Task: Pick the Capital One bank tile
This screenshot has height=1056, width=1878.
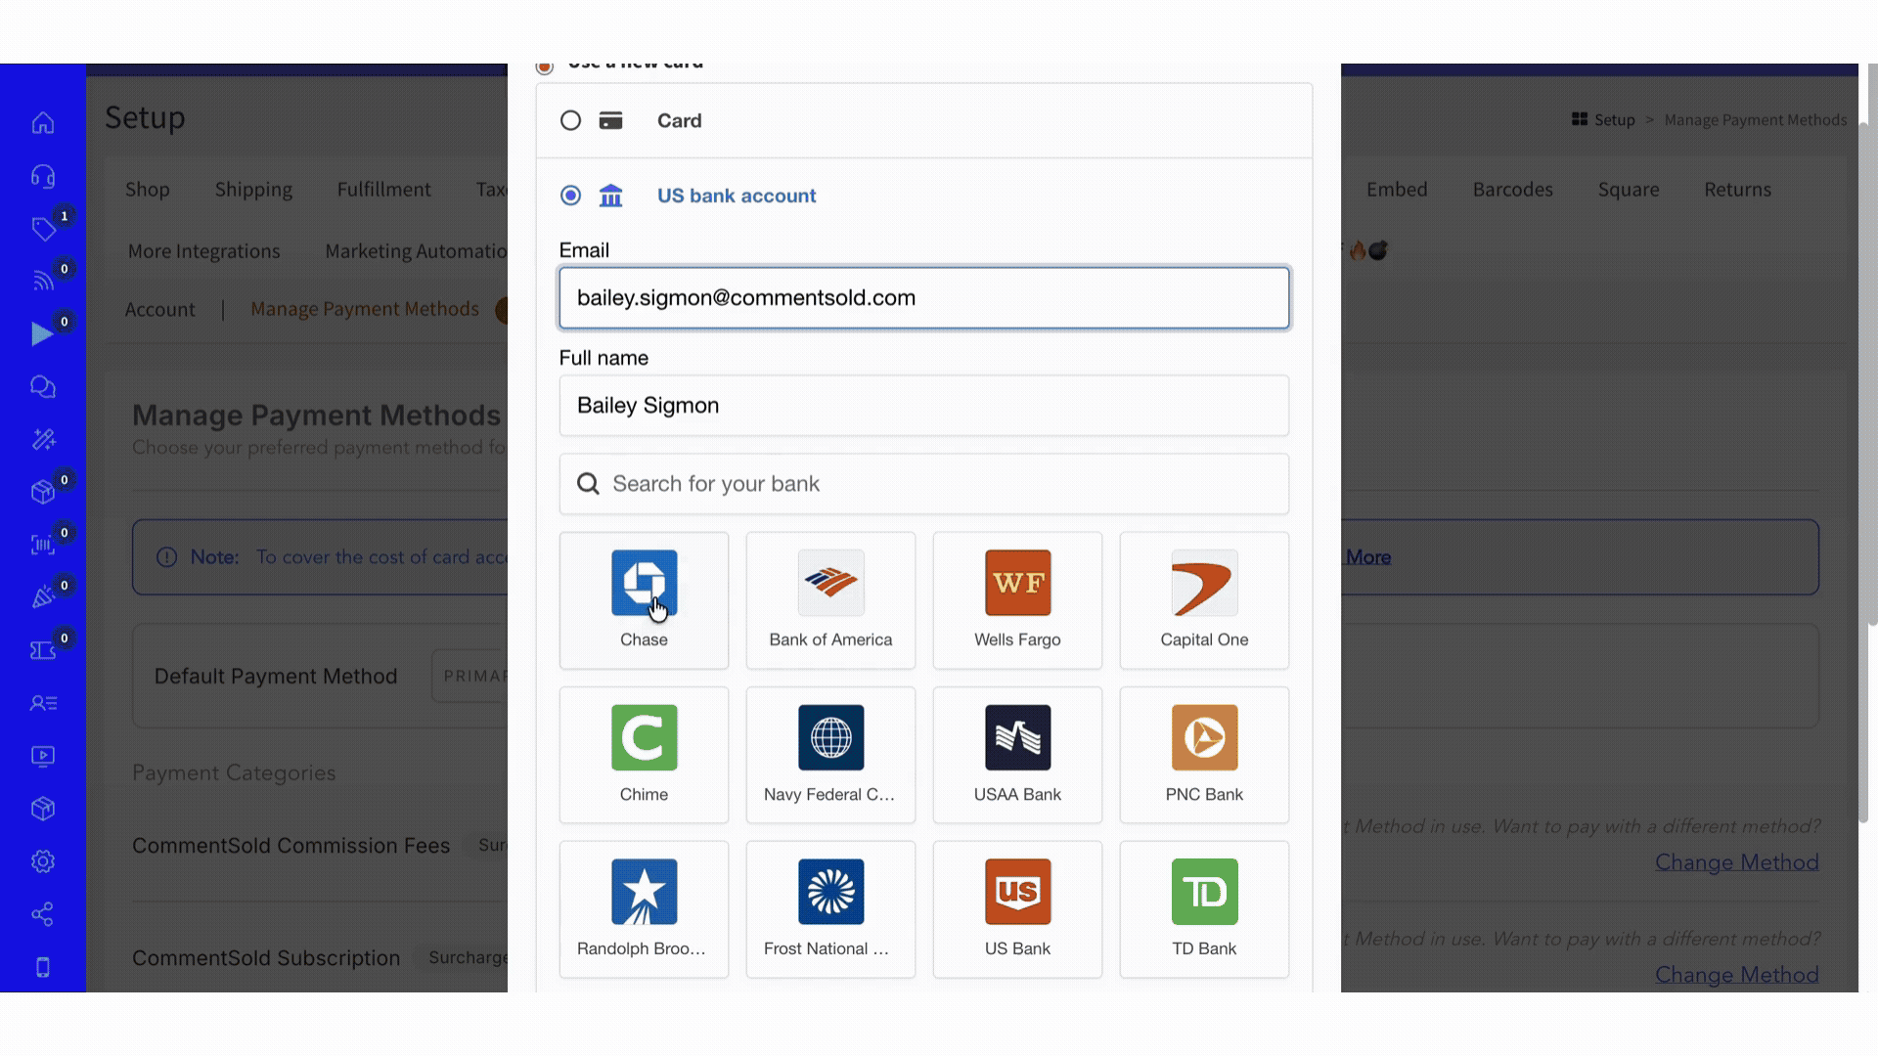Action: pos(1204,600)
